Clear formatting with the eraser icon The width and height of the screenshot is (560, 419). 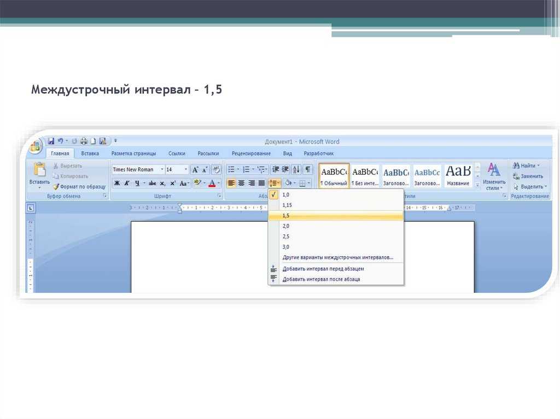[x=216, y=169]
